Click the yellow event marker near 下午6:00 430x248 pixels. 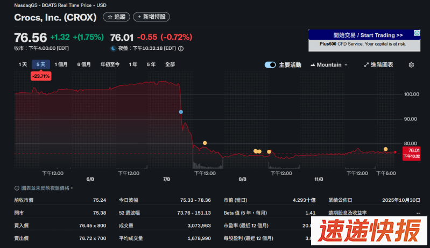[x=385, y=149]
